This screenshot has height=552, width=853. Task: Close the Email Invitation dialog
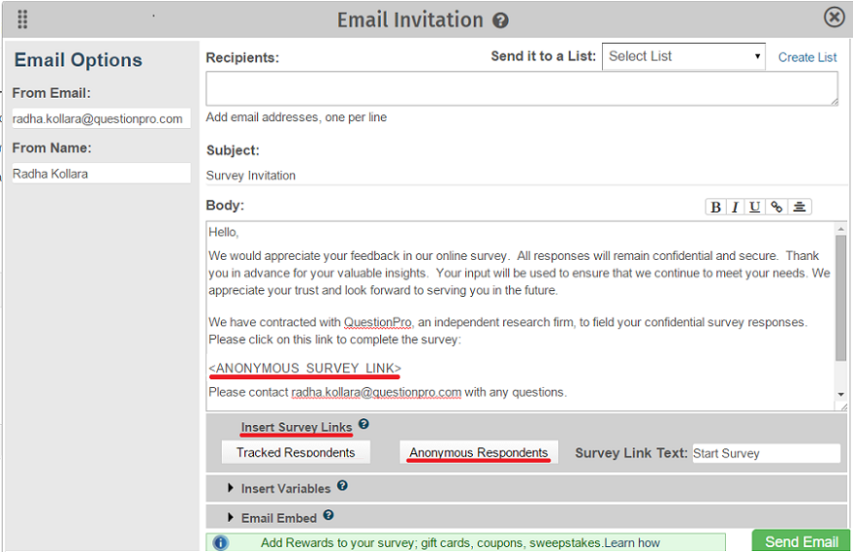point(834,16)
